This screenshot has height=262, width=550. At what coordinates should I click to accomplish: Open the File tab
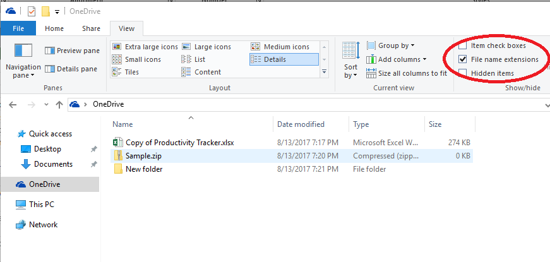[x=18, y=28]
